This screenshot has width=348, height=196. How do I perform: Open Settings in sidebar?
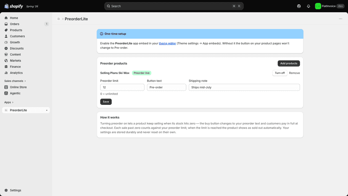(16, 190)
